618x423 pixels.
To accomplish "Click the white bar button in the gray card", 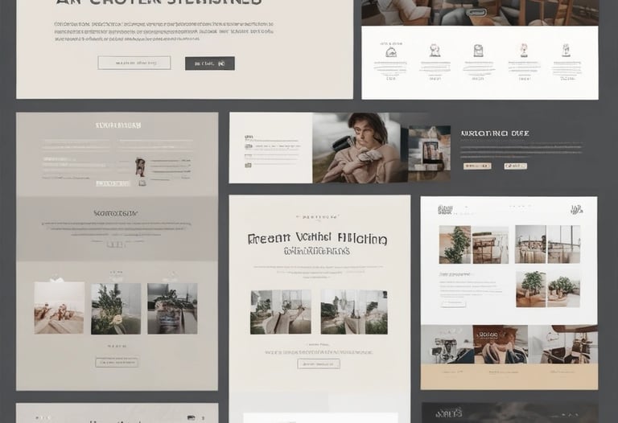I will 113,183.
